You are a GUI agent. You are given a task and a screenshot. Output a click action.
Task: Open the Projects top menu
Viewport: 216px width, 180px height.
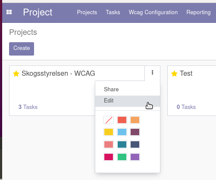point(87,12)
